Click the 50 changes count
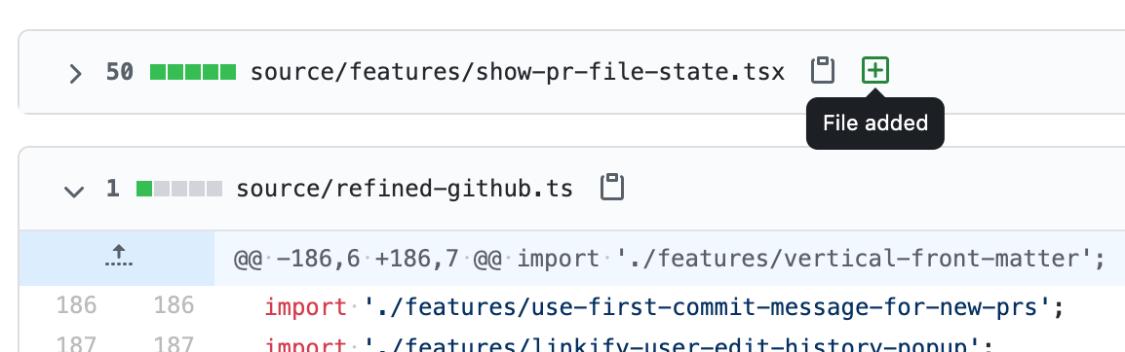The width and height of the screenshot is (1125, 352). [120, 72]
